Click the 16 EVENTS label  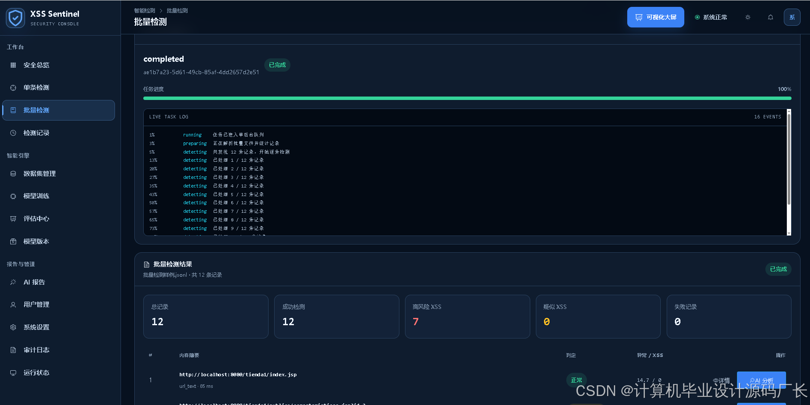(x=768, y=117)
